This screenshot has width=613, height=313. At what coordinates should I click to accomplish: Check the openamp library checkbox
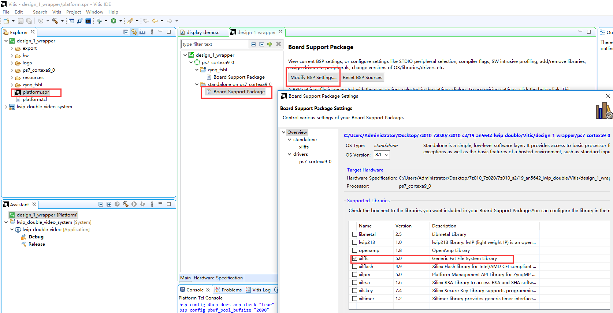coord(354,250)
